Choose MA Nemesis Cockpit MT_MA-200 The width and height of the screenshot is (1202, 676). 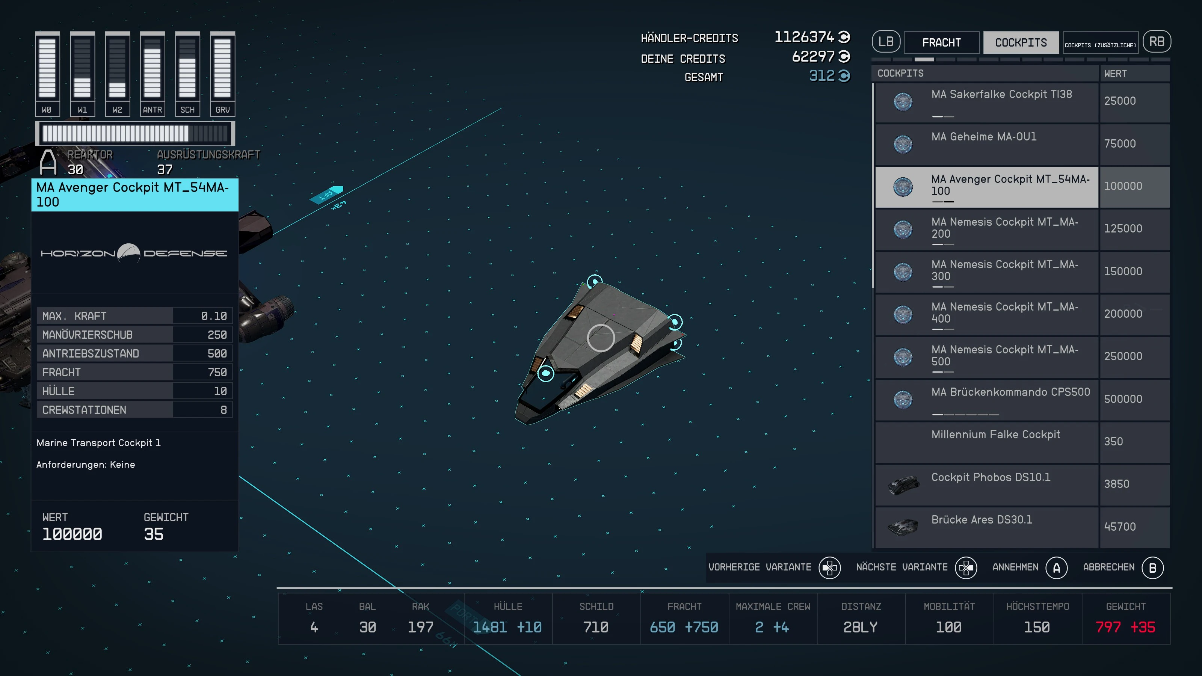[1022, 229]
